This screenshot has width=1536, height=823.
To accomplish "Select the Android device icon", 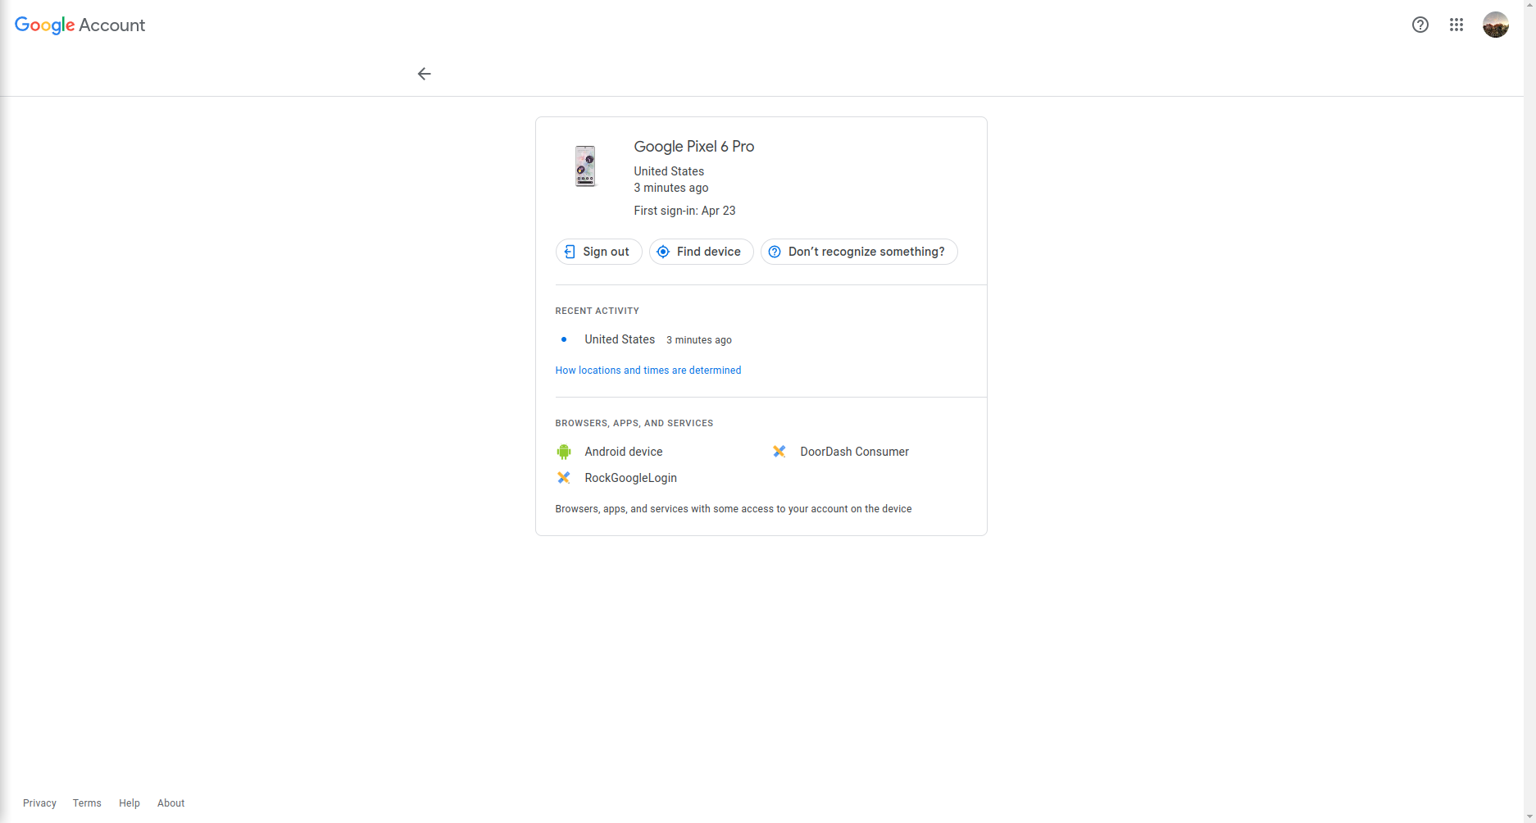I will coord(563,451).
